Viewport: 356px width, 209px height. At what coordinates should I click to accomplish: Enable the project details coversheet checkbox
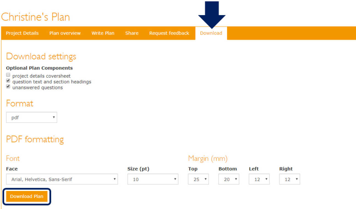8,75
